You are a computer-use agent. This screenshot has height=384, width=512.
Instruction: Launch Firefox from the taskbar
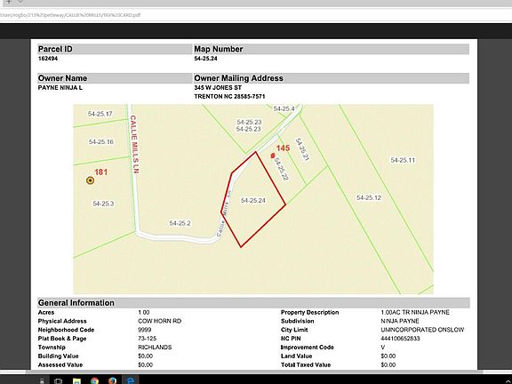112,380
